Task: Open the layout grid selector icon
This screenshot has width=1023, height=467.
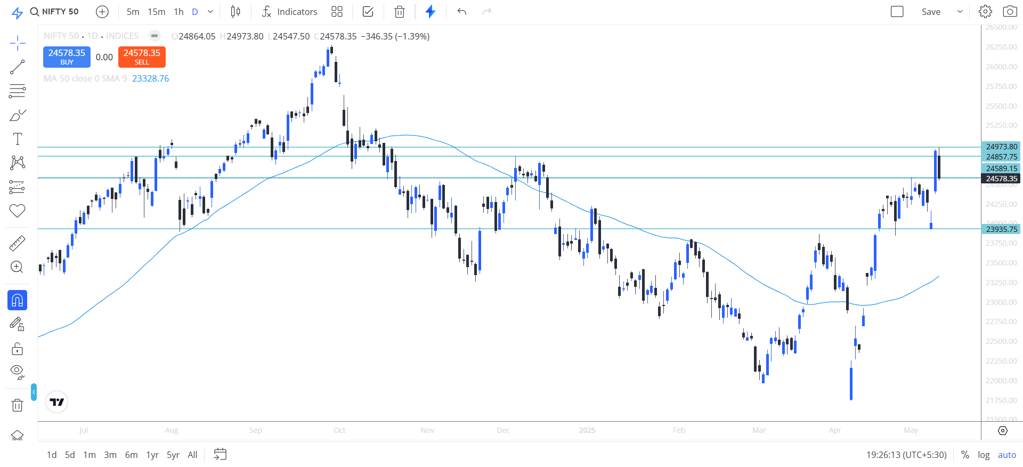Action: [337, 12]
